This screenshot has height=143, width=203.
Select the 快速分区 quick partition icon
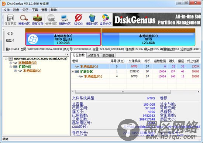(51, 20)
